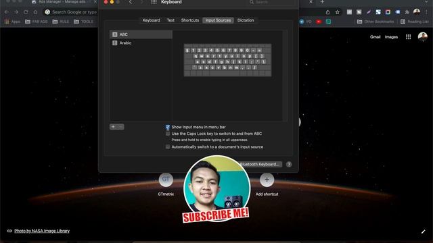Close the Ads Manager tab
This screenshot has width=433, height=243.
[95, 2]
